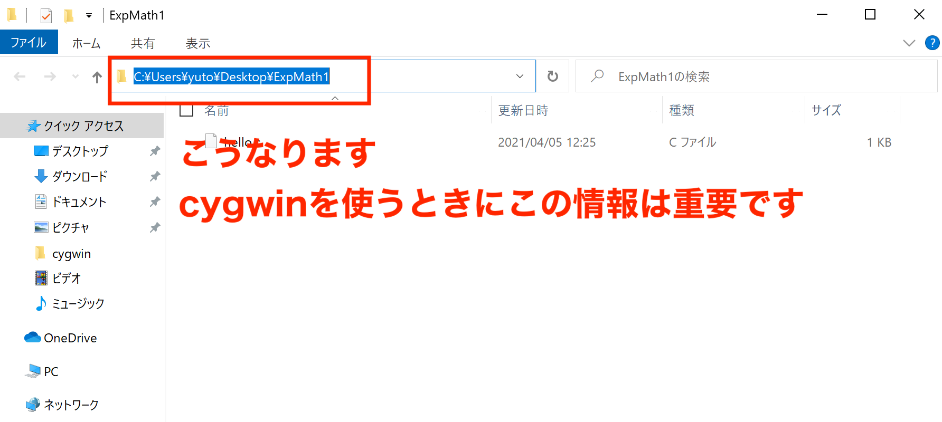Open ダウンロード in the sidebar
This screenshot has height=422, width=942.
coord(80,177)
